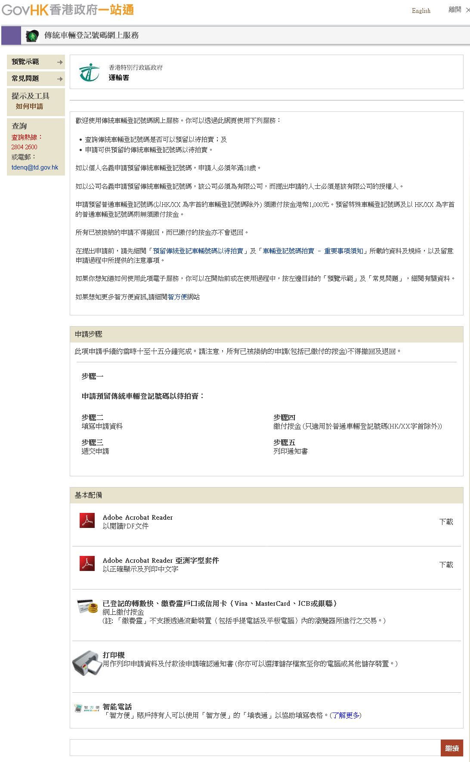This screenshot has height=762, width=470.
Task: Click the 運輸署 department name
Action: 119,78
